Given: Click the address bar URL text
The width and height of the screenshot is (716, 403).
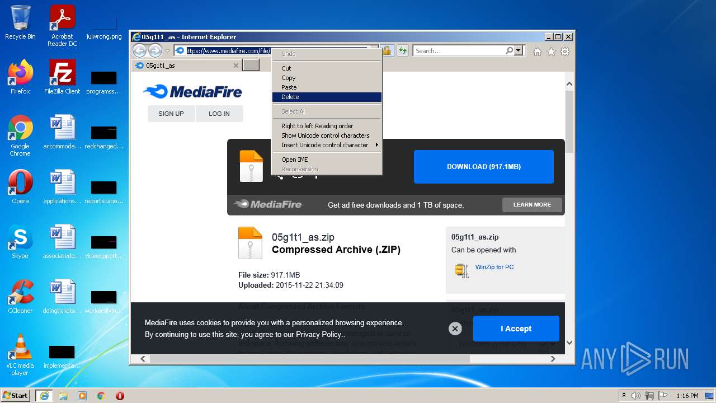Looking at the screenshot, I should (228, 51).
